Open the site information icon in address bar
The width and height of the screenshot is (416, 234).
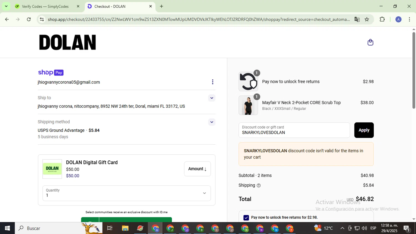pos(42,19)
